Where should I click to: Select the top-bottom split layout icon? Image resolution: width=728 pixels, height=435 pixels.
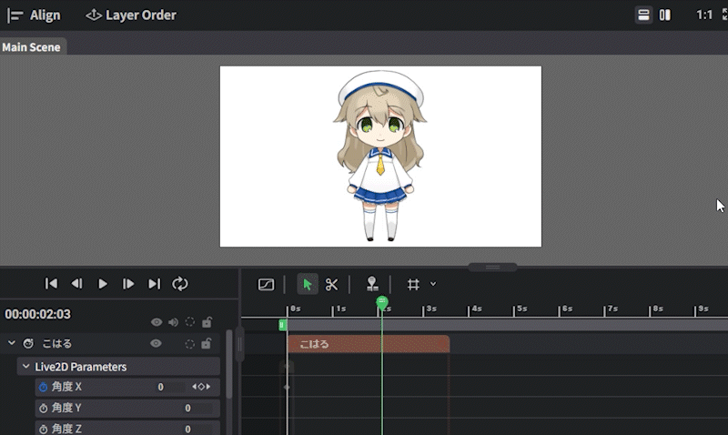click(643, 15)
